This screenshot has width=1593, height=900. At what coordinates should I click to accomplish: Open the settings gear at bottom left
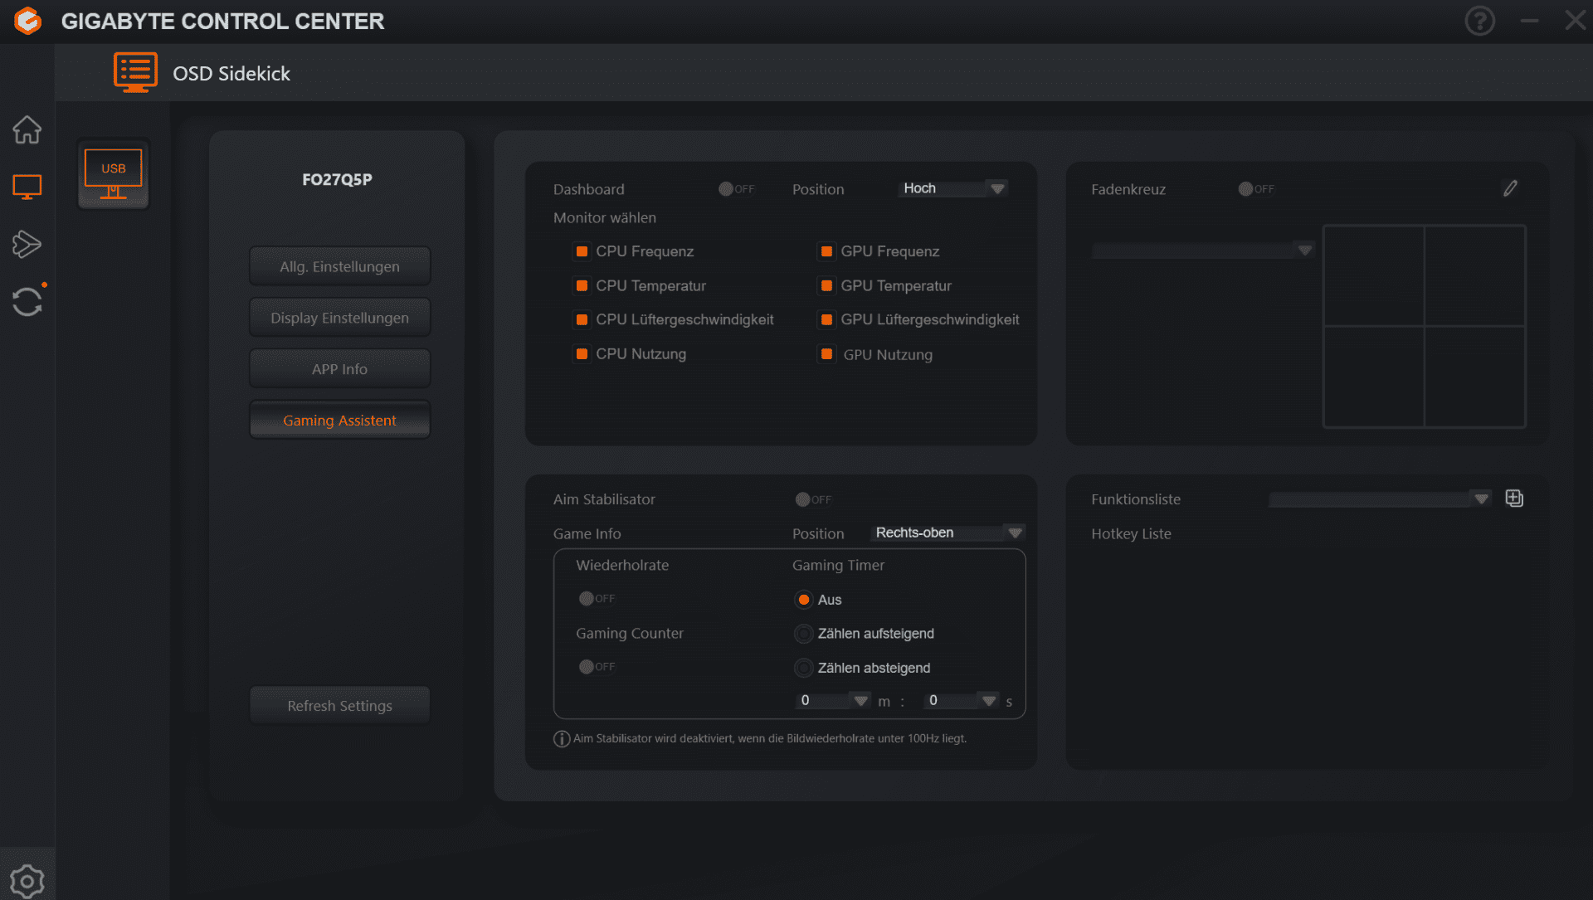[27, 880]
